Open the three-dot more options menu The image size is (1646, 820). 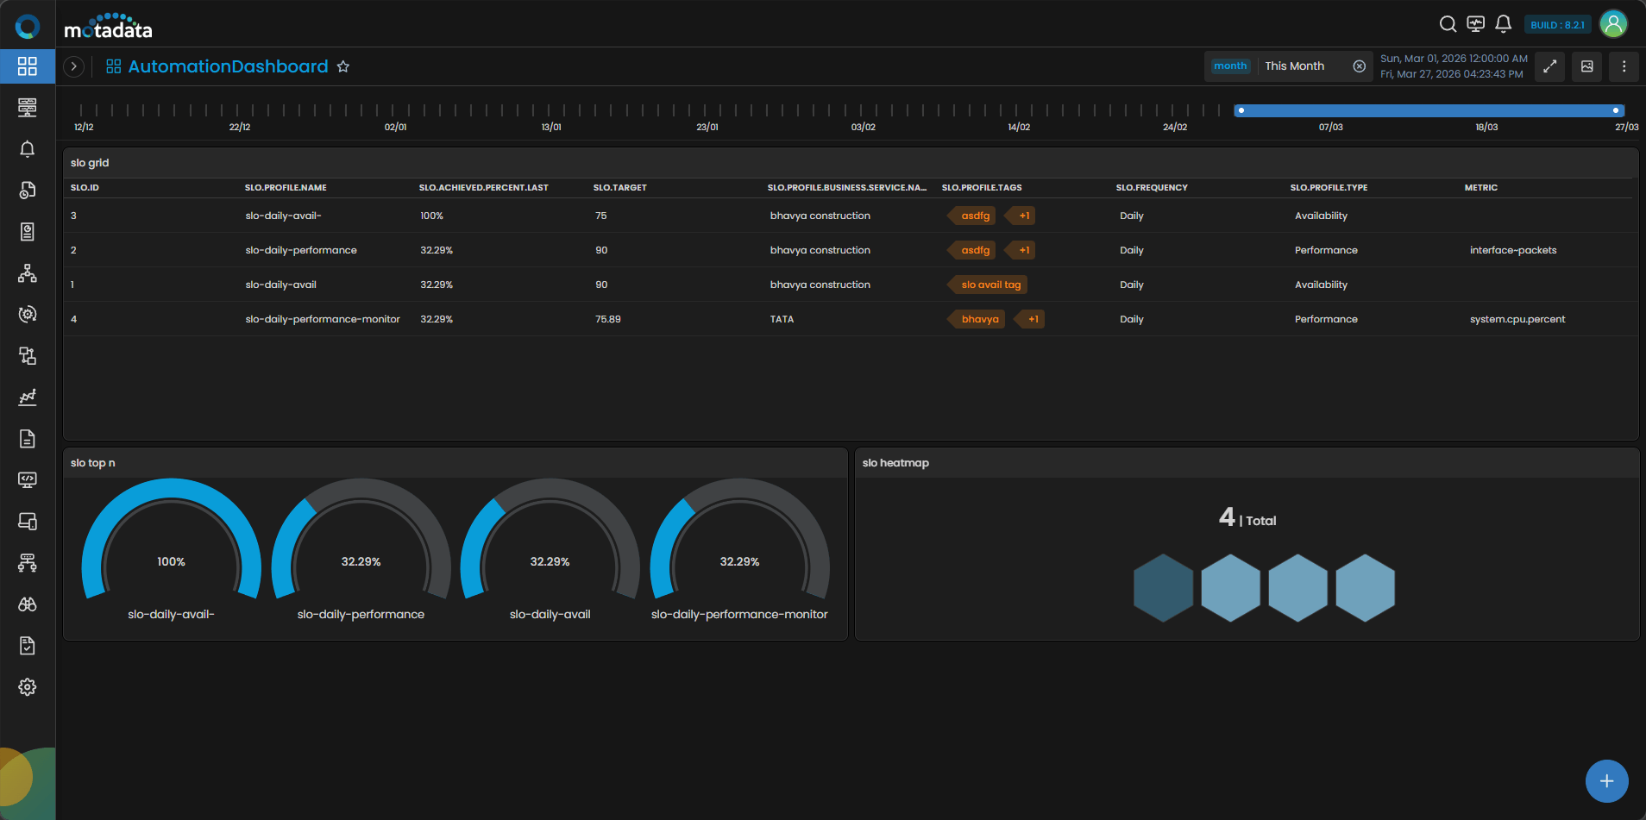1624,66
